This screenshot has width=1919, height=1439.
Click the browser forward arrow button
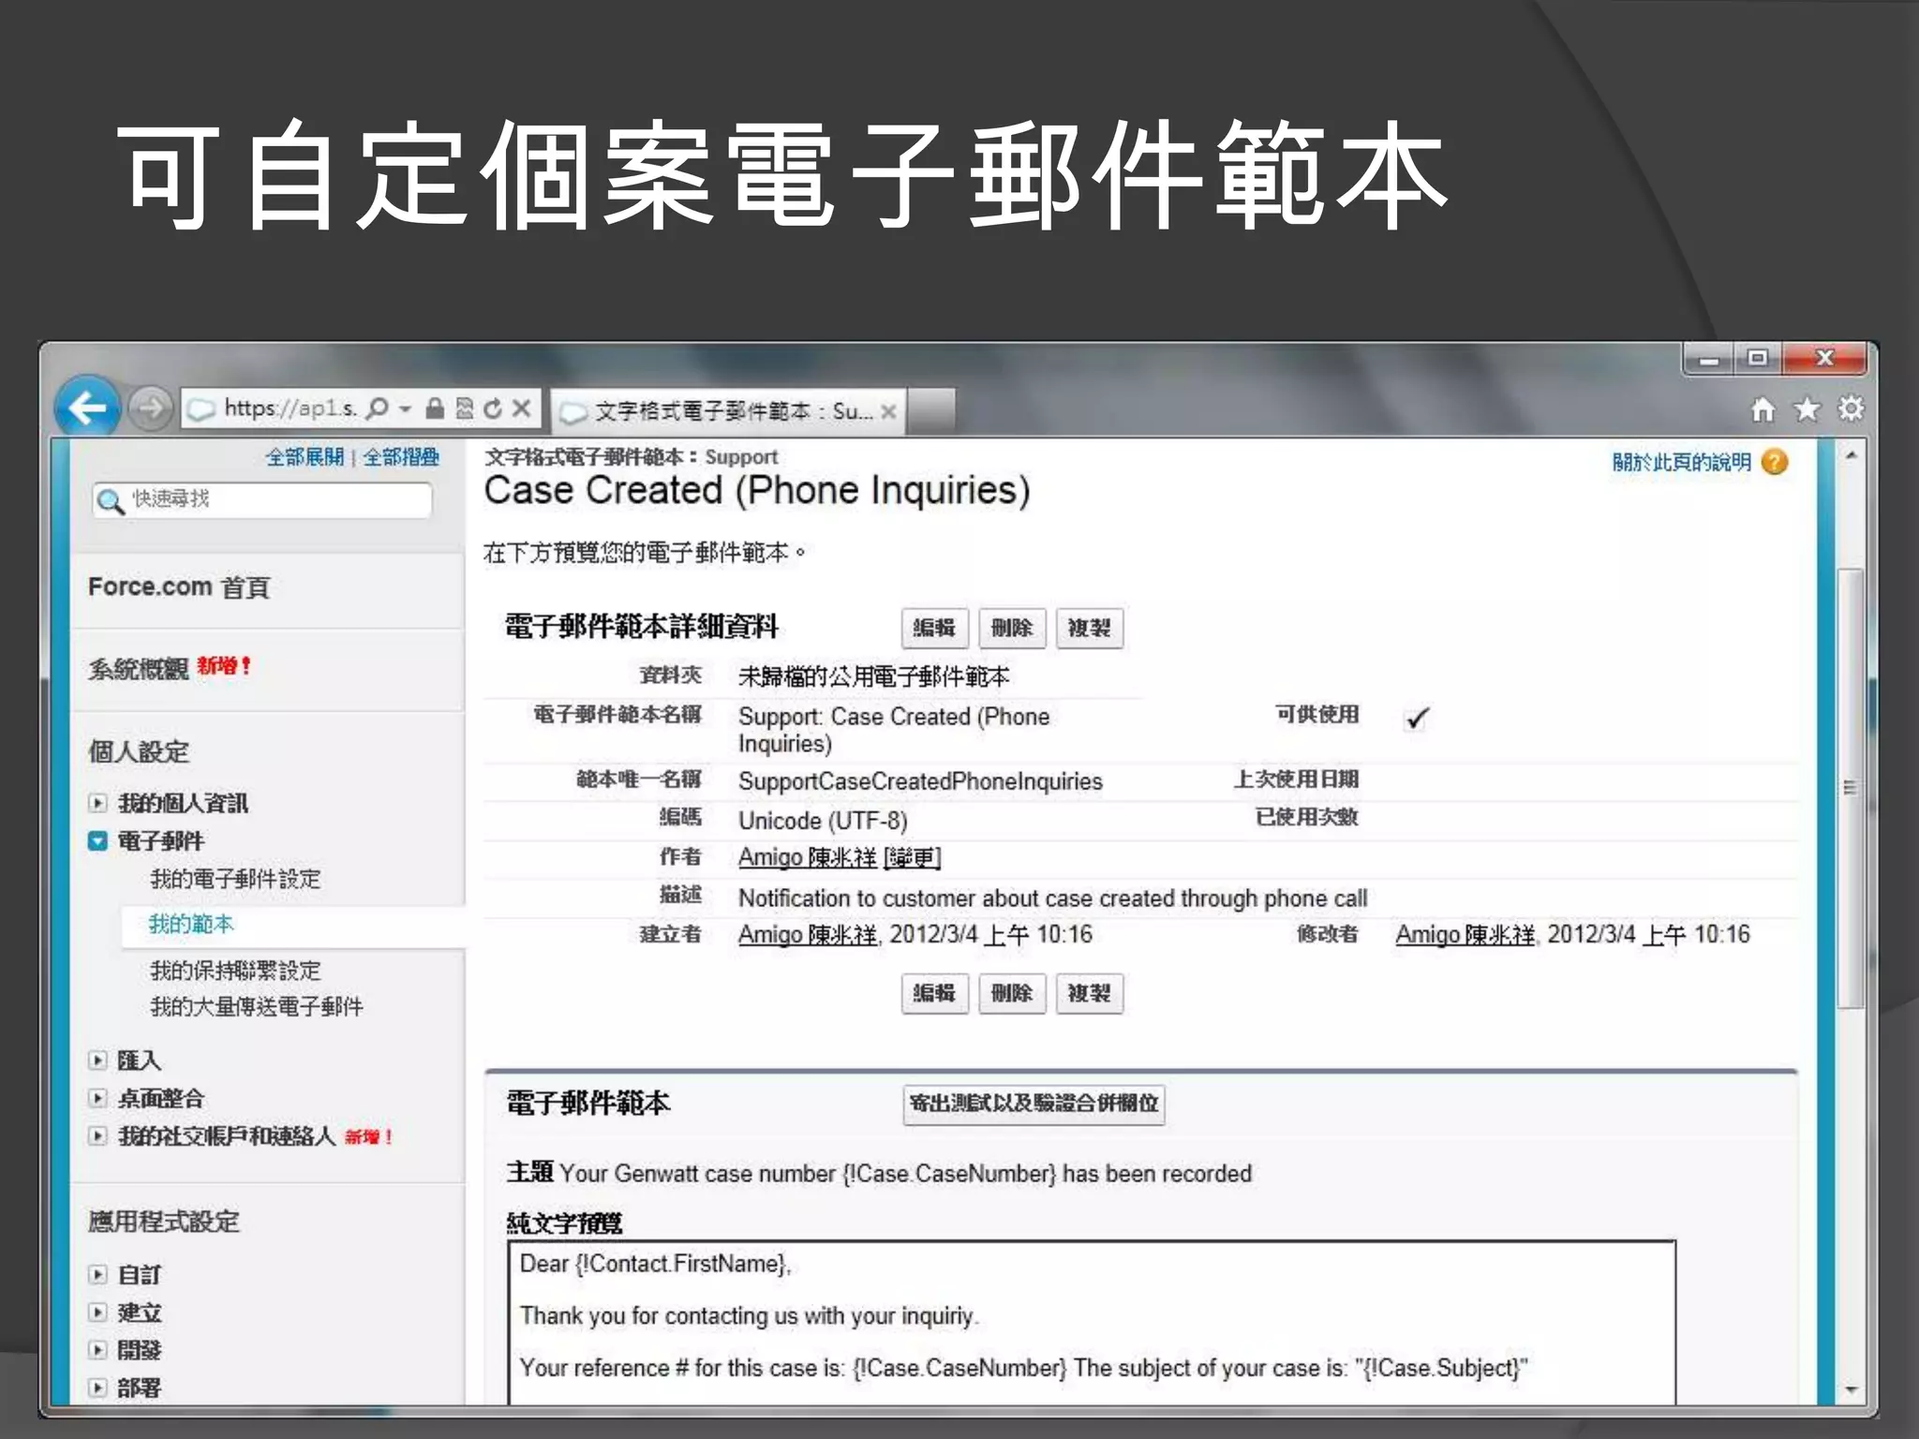[x=150, y=408]
